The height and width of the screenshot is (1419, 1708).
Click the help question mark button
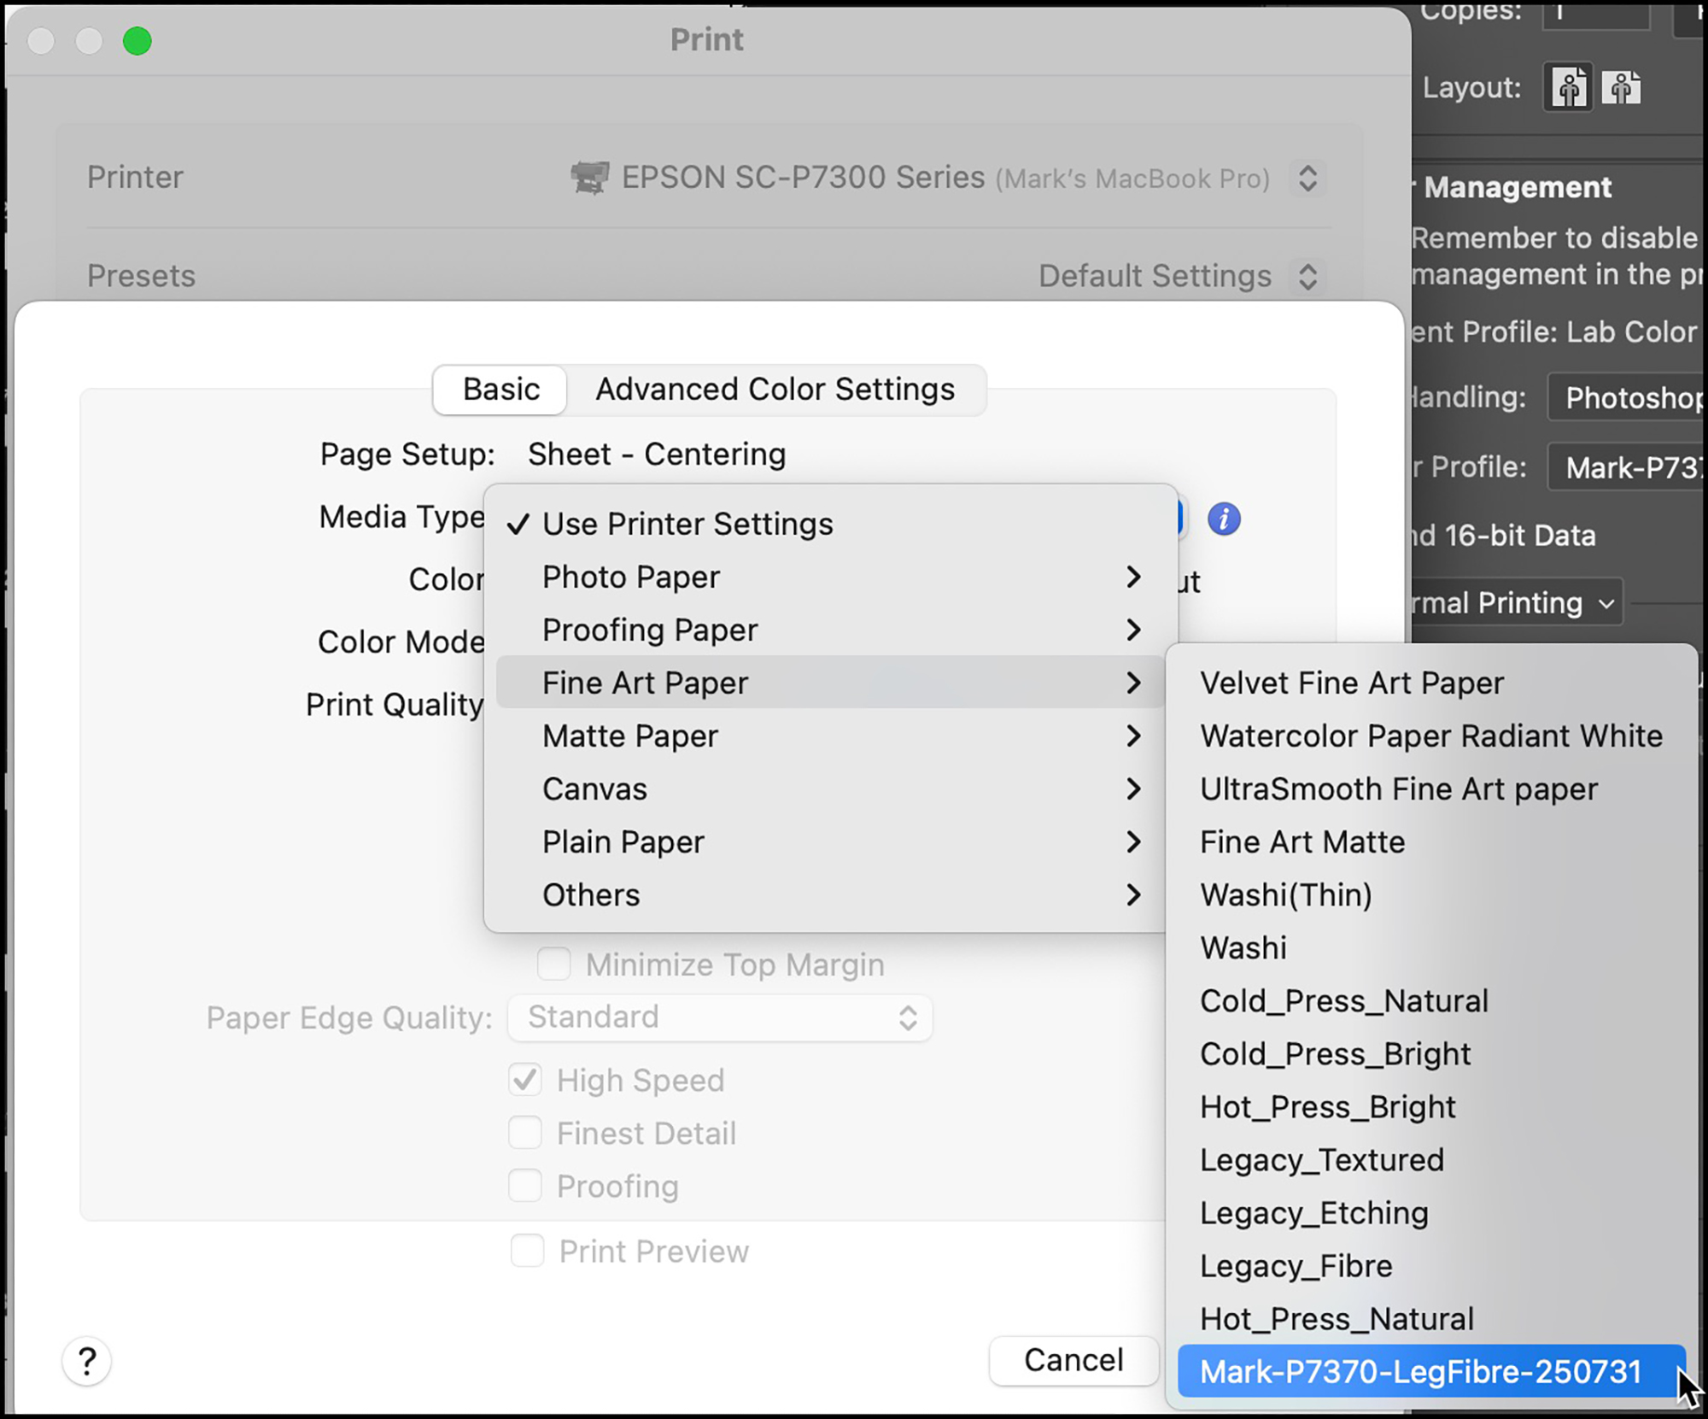[86, 1361]
